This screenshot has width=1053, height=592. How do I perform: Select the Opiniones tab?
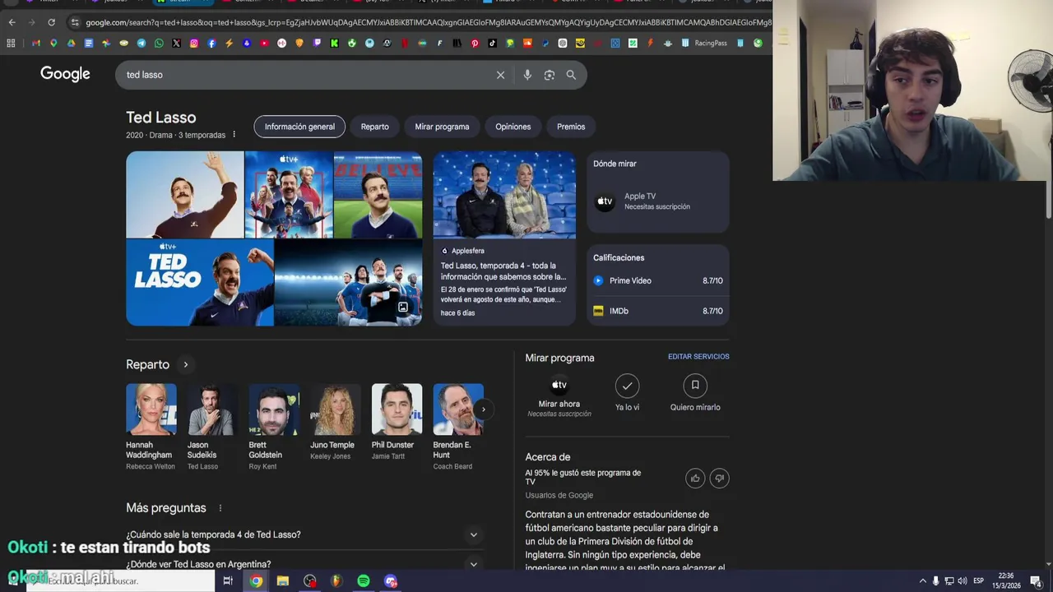(x=513, y=127)
